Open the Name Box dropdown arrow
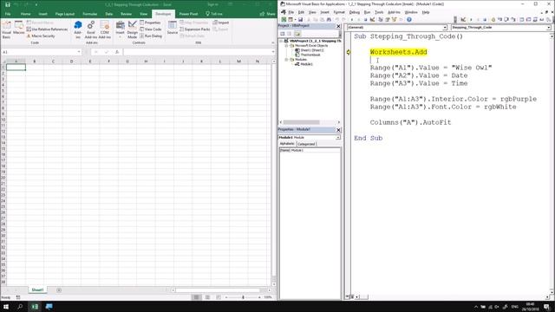555x312 pixels. click(x=79, y=52)
